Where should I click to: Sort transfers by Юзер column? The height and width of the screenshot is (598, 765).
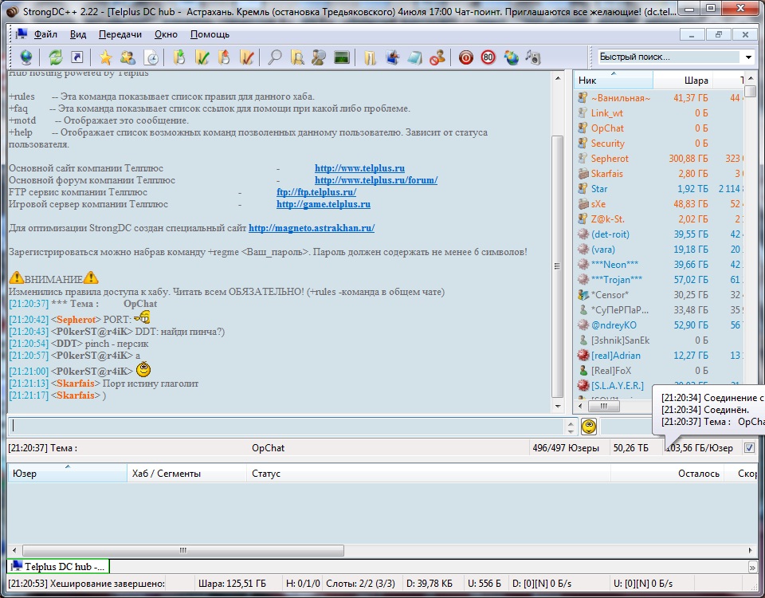67,473
